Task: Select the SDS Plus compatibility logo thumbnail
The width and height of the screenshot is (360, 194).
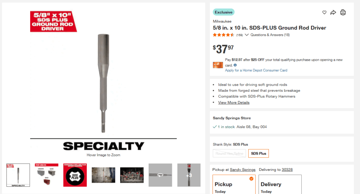Action: pyautogui.click(x=75, y=175)
